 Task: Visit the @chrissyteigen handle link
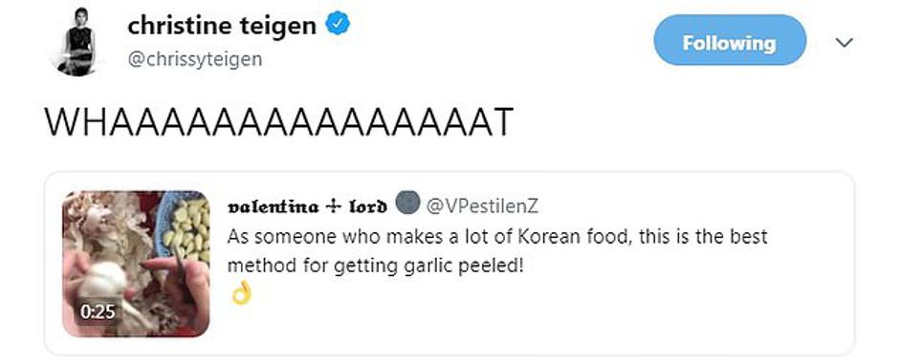click(195, 59)
